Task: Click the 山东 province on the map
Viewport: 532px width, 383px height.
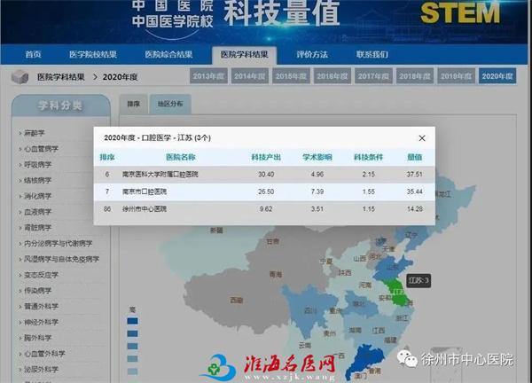Action: point(394,266)
